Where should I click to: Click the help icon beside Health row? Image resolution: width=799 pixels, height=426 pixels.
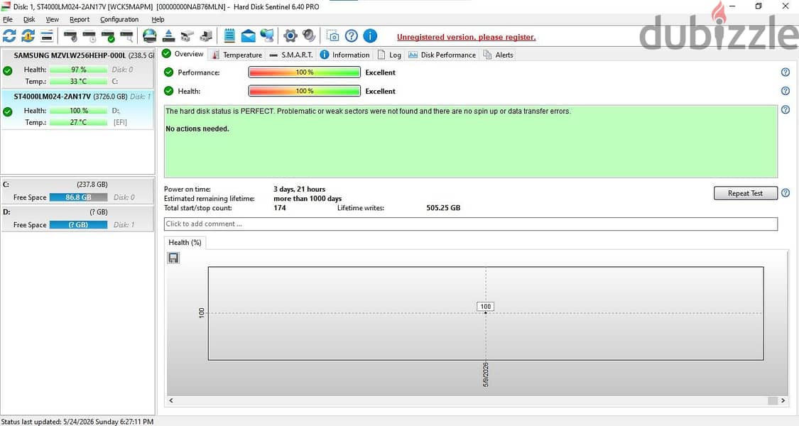(x=786, y=91)
